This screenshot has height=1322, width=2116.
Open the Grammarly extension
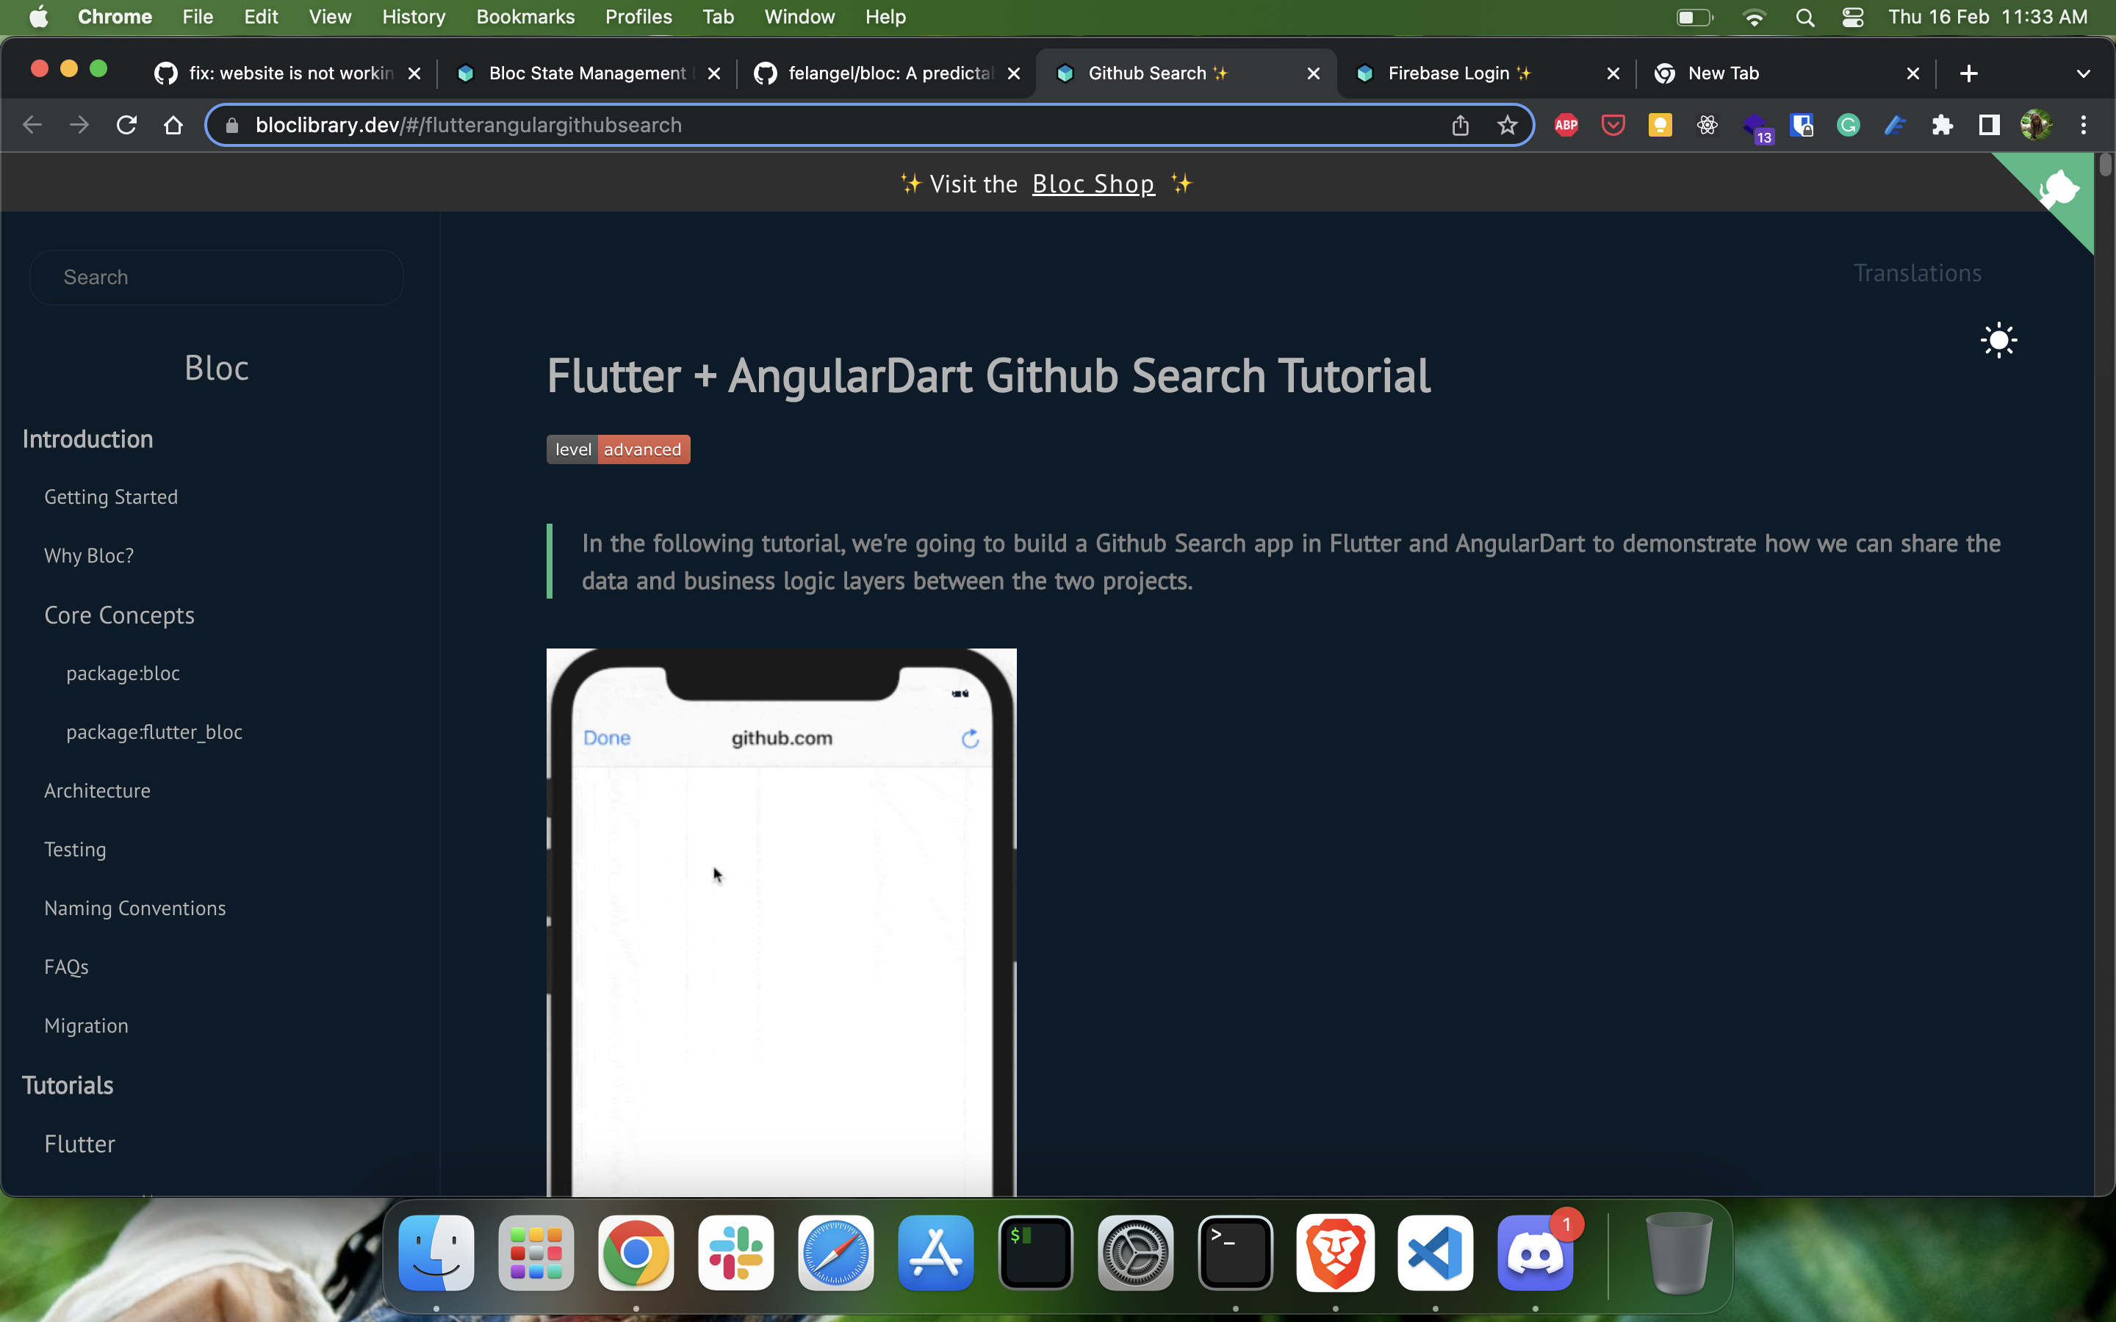coord(1848,125)
